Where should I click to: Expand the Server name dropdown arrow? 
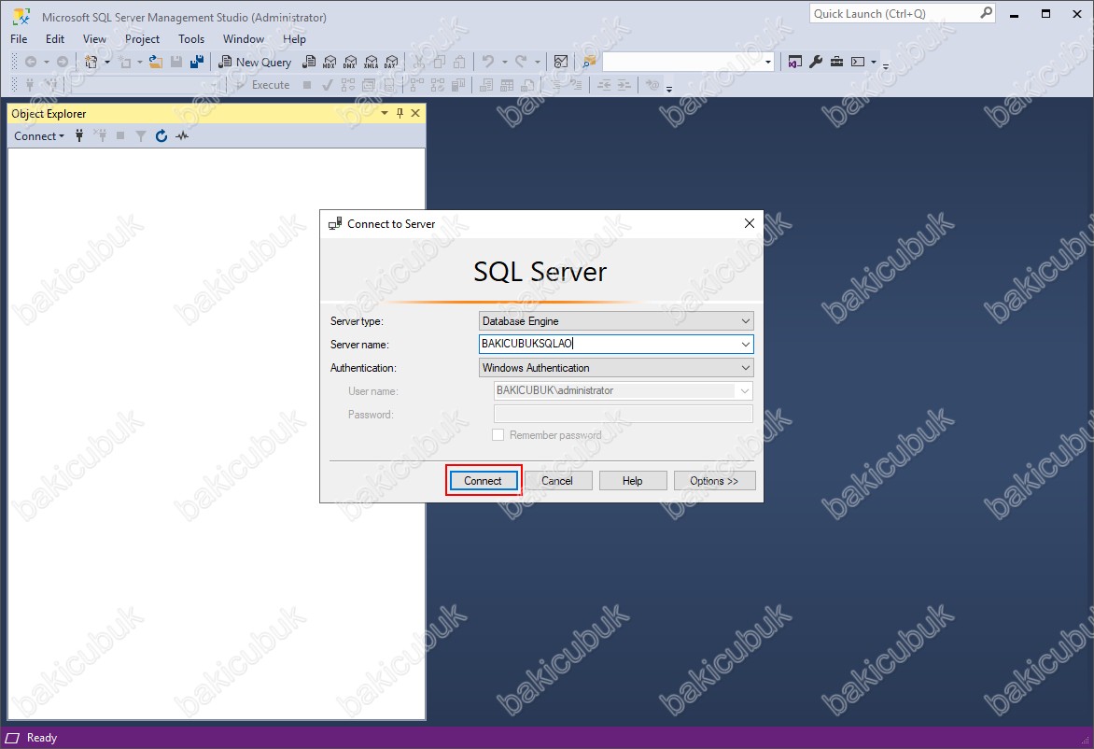point(745,344)
